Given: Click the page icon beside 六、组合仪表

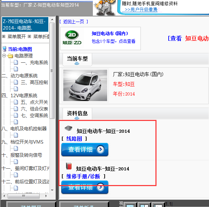Looking at the screenshot, I should (16, 109).
